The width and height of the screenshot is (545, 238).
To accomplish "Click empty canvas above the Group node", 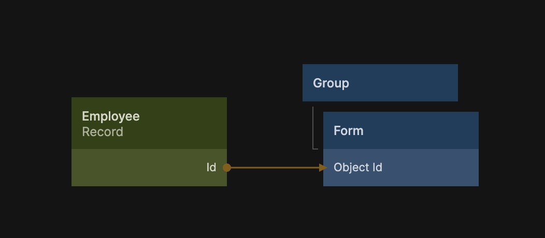I will click(x=380, y=36).
